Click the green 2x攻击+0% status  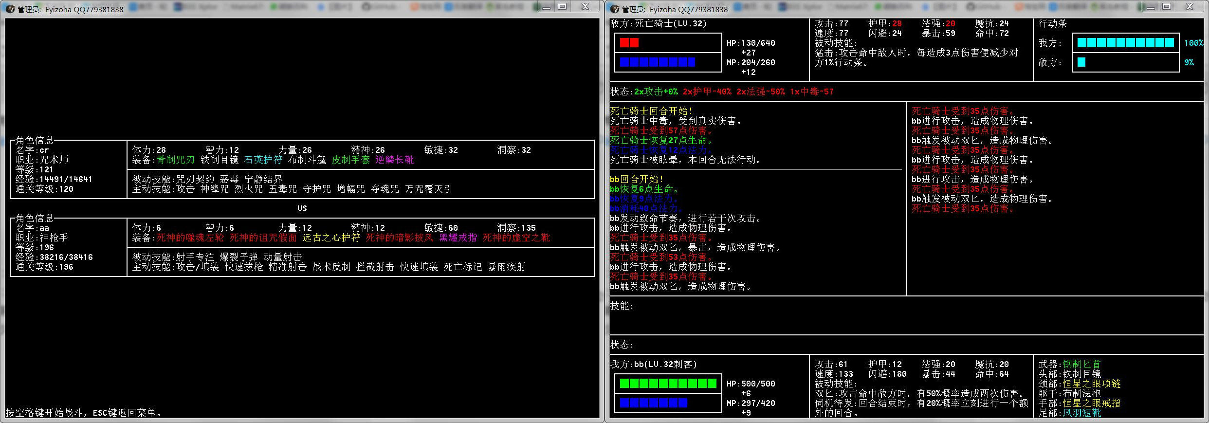(656, 92)
